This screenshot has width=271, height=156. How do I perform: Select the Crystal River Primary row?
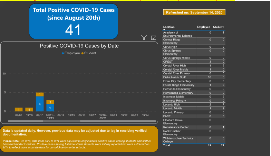[194, 73]
